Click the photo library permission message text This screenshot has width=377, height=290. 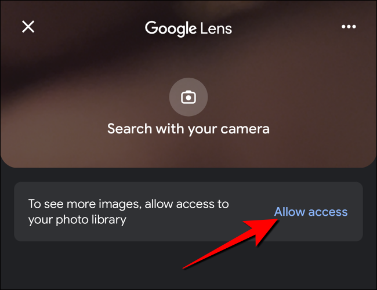(128, 212)
